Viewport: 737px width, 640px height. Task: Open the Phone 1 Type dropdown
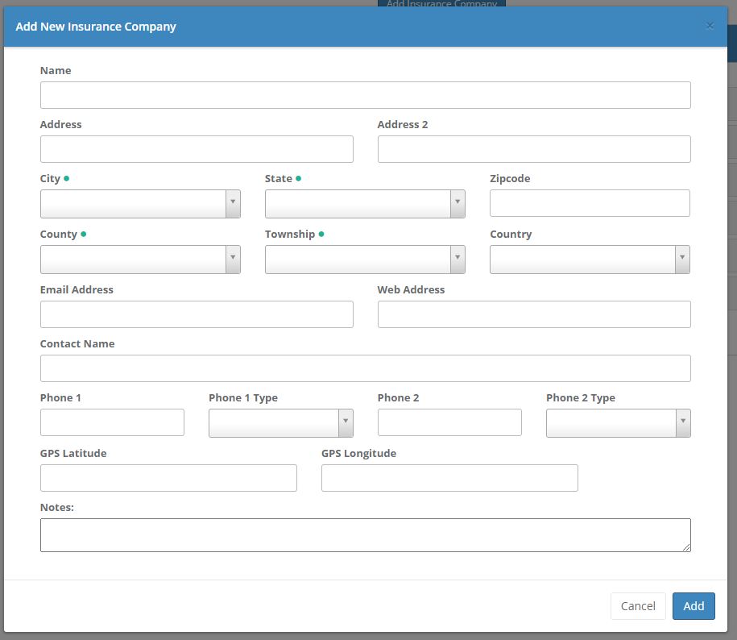(x=280, y=423)
